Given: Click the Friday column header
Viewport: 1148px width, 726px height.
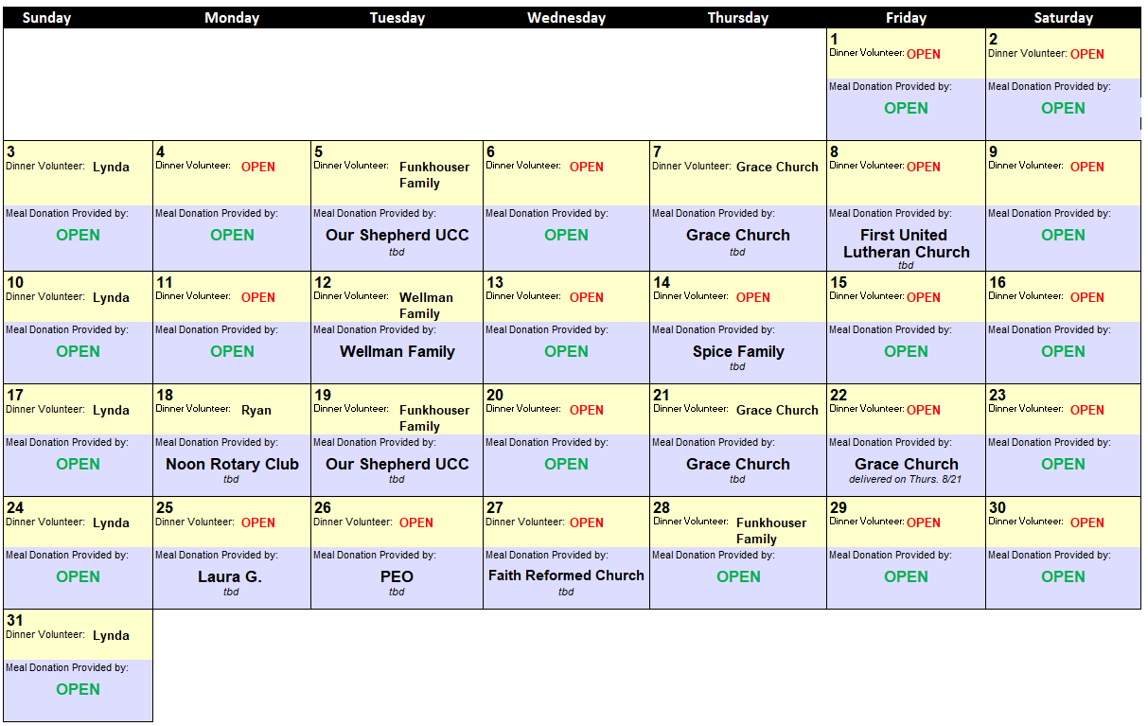Looking at the screenshot, I should 906,18.
